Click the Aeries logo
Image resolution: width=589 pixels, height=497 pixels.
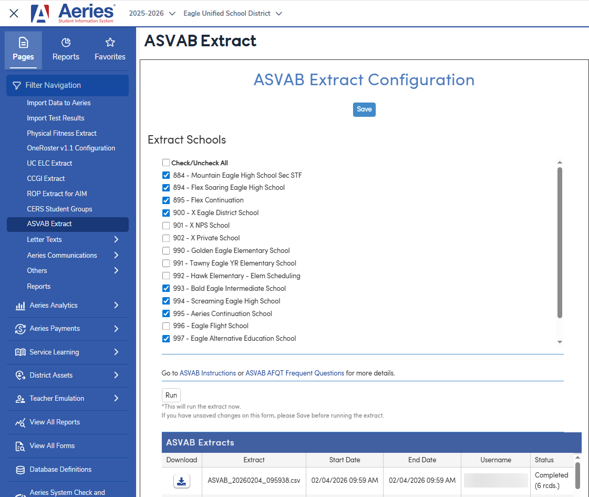tap(73, 13)
